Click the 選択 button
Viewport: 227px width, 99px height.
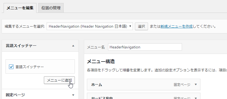click(141, 27)
